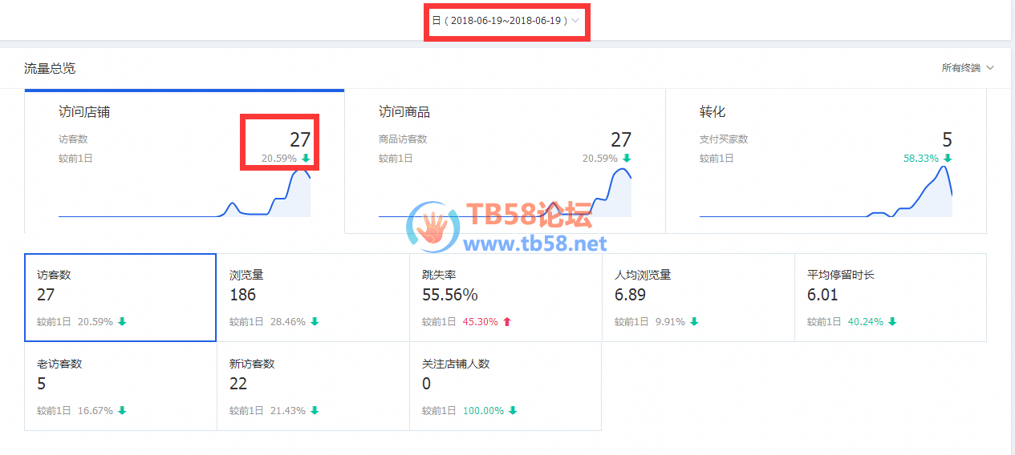Expand the 所有终端 terminal filter
The height and width of the screenshot is (455, 1015).
click(968, 68)
